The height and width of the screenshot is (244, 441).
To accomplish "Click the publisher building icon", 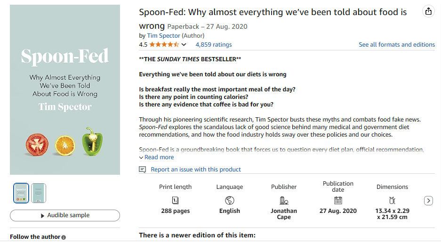I will [x=284, y=200].
